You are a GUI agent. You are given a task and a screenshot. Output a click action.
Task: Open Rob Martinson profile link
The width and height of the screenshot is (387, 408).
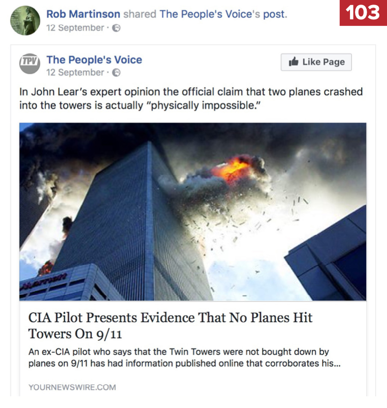pyautogui.click(x=83, y=14)
